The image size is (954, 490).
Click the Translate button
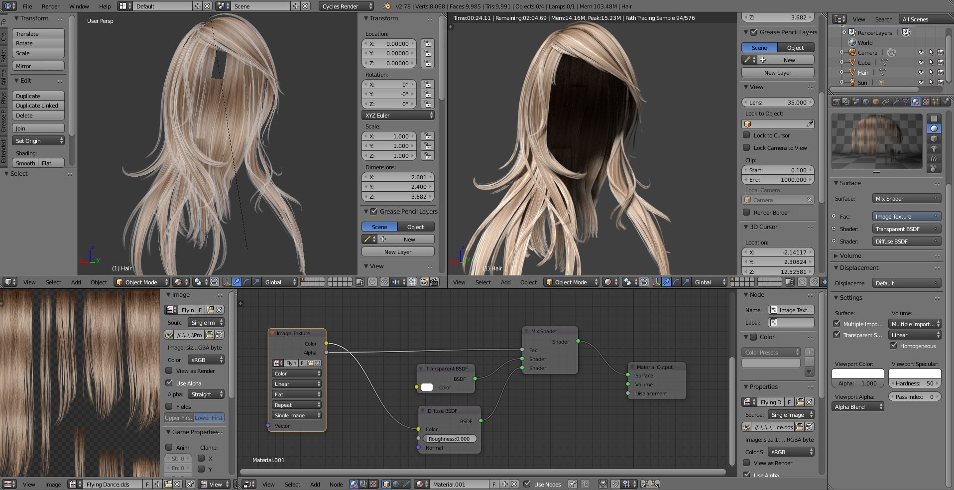pyautogui.click(x=38, y=33)
